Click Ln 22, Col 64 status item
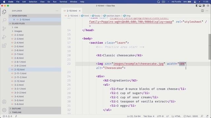Image resolution: width=211 pixels, height=118 pixels. 134,116
